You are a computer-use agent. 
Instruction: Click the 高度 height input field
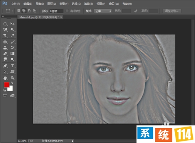(x=153, y=11)
